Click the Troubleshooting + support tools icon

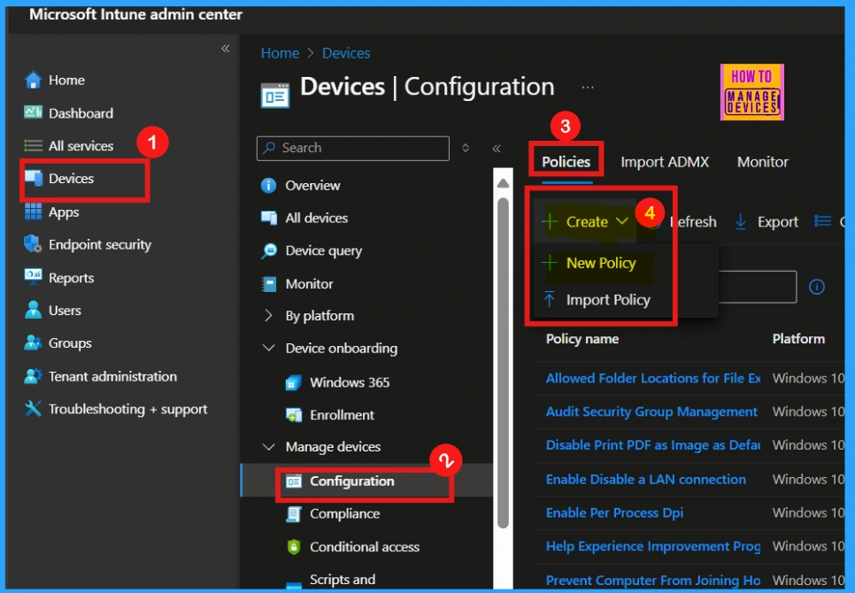tap(34, 408)
